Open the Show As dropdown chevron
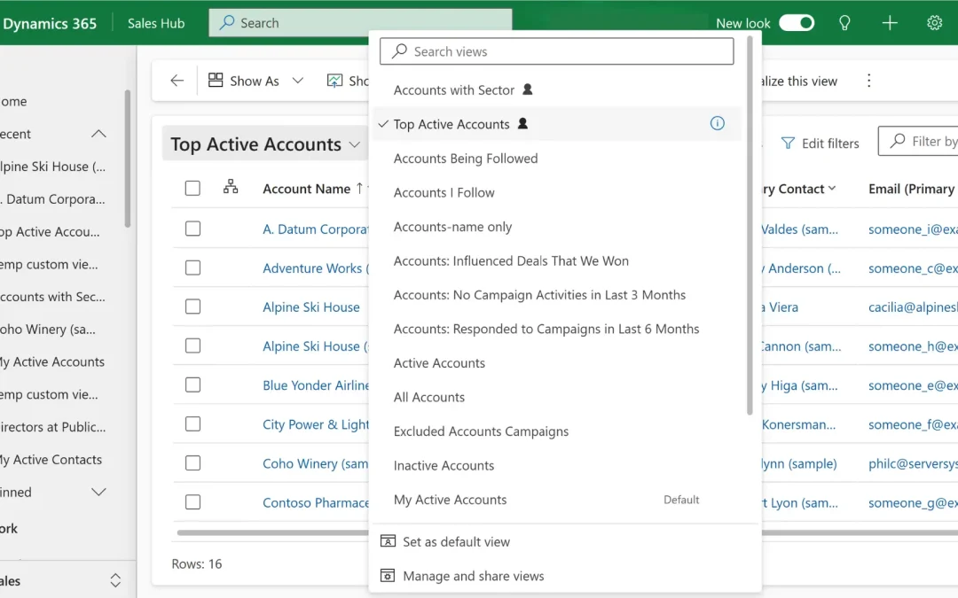The height and width of the screenshot is (598, 958). [297, 81]
